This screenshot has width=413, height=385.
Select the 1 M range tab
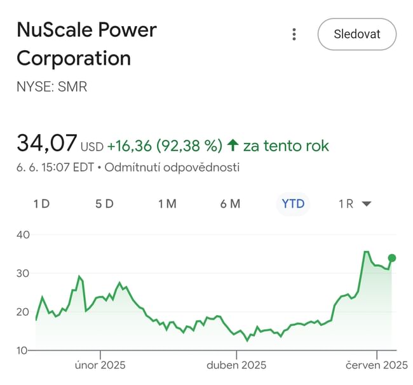167,204
